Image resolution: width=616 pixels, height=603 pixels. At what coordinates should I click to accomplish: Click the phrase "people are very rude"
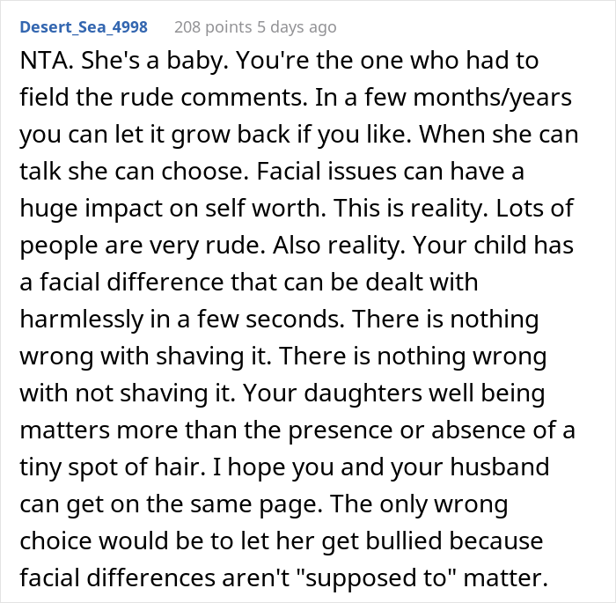point(143,246)
